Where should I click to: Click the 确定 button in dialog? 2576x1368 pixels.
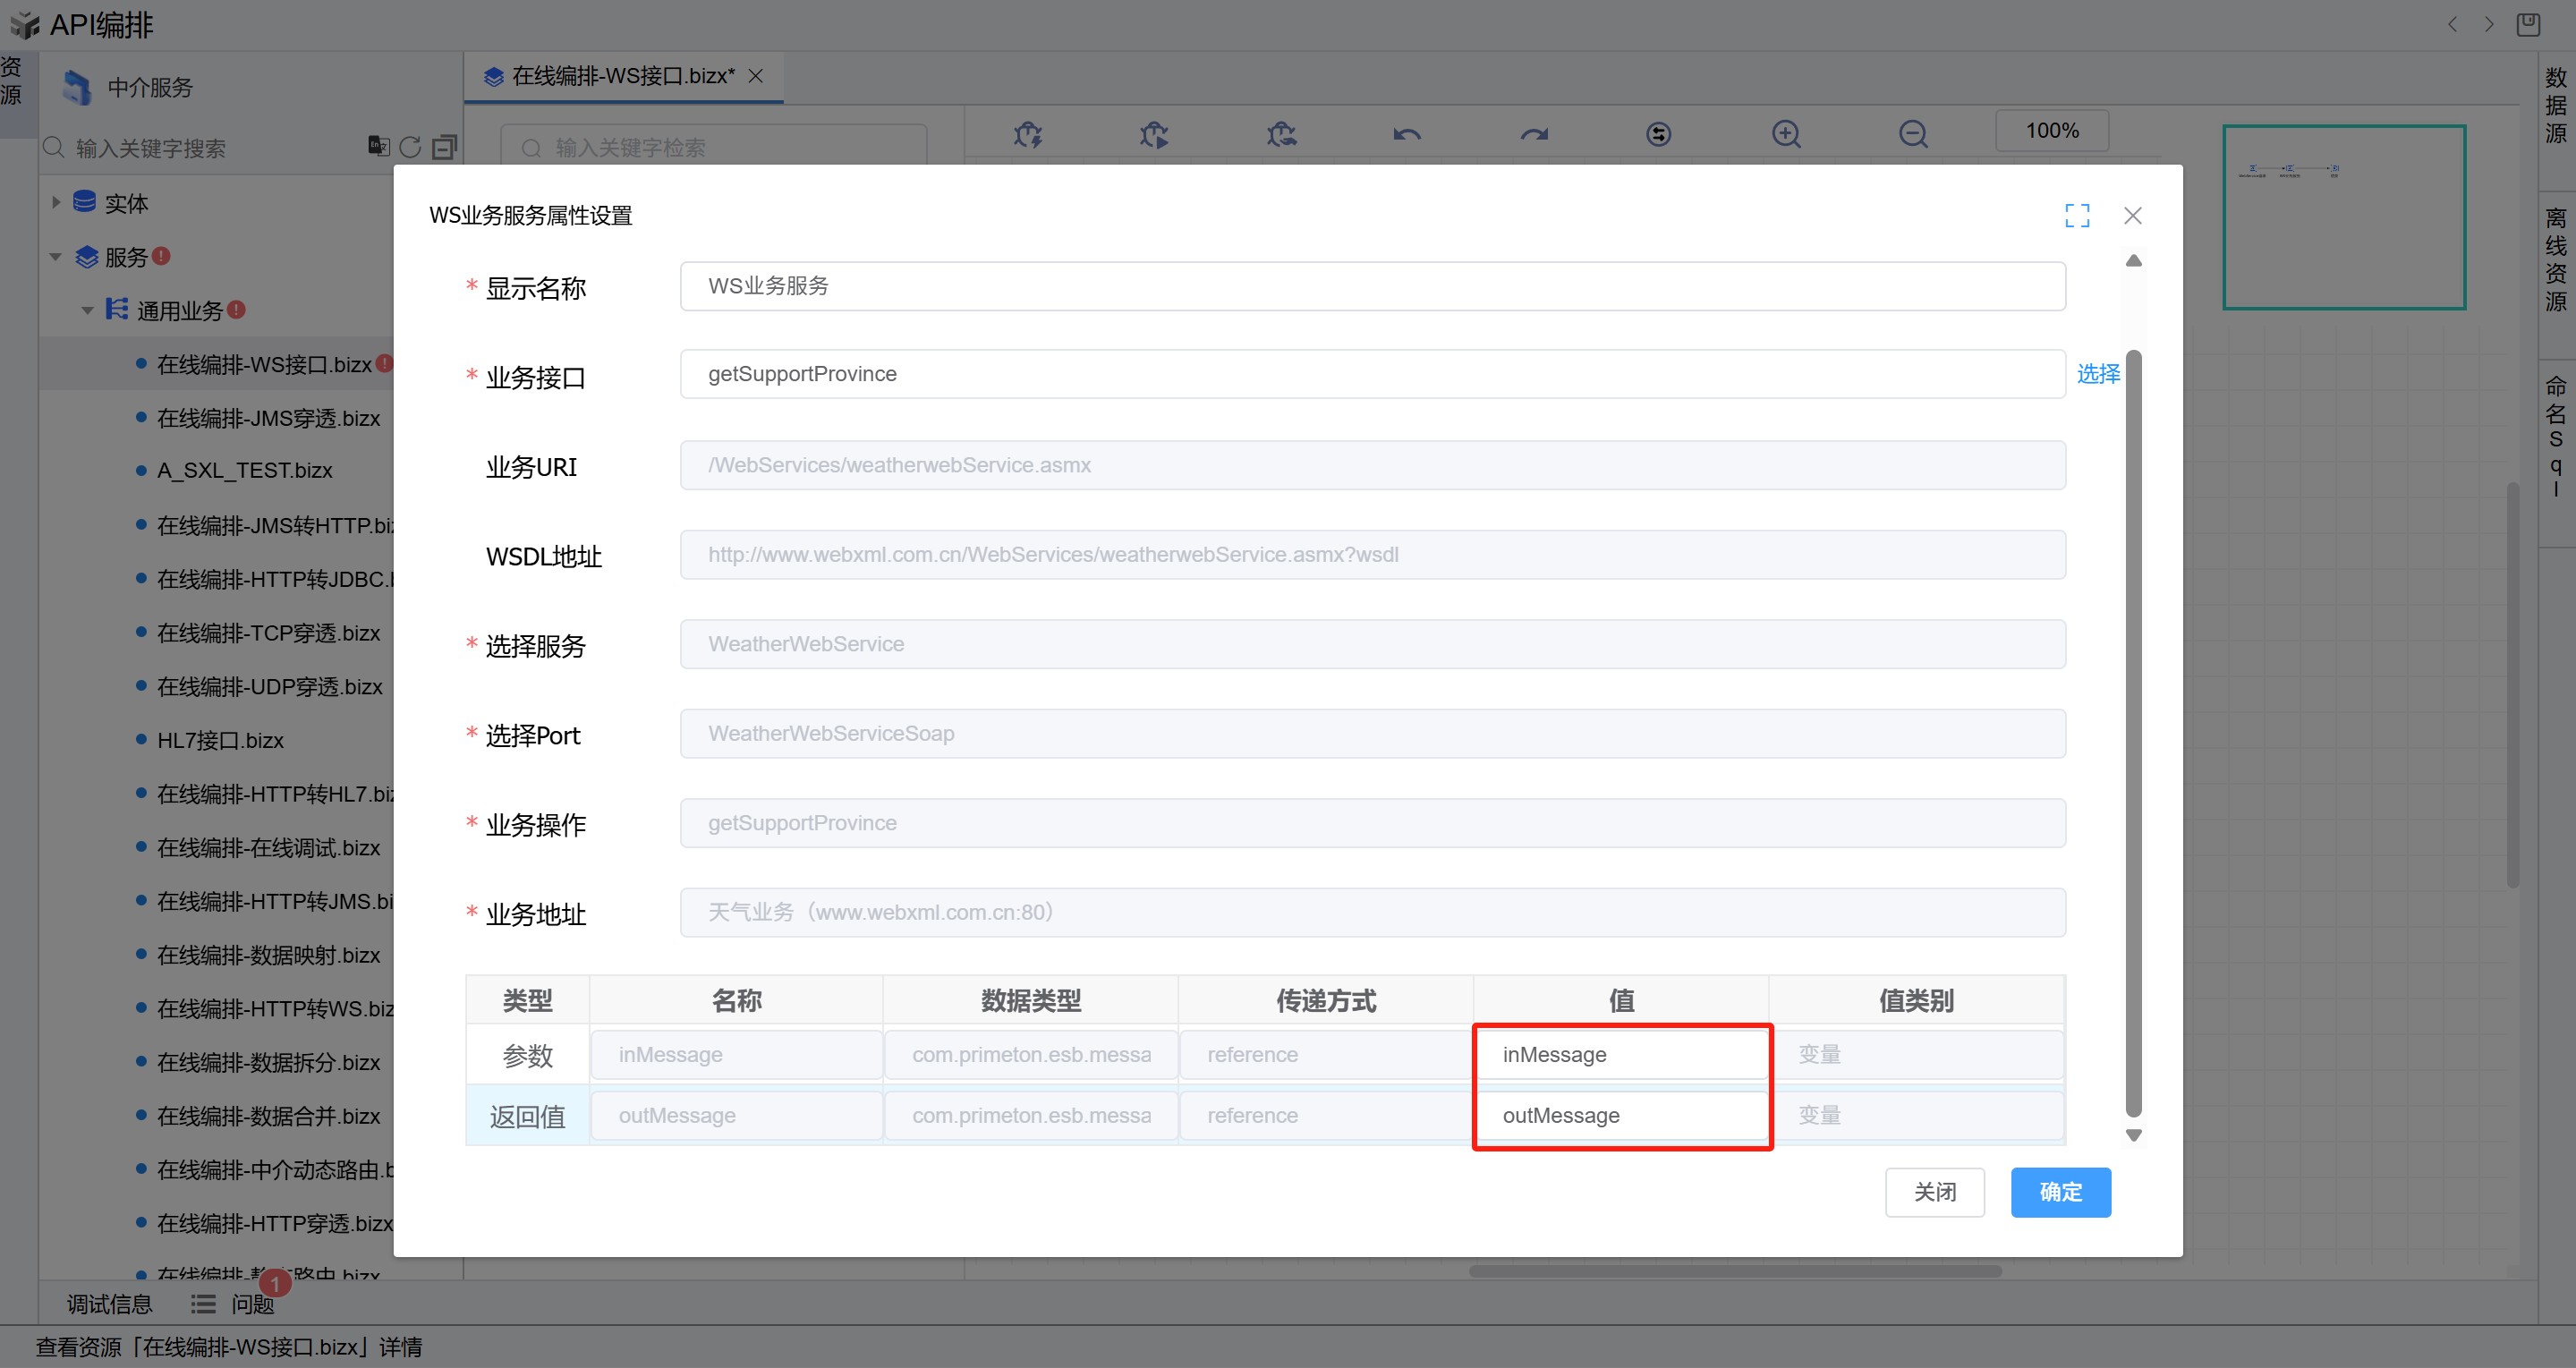tap(2060, 1192)
